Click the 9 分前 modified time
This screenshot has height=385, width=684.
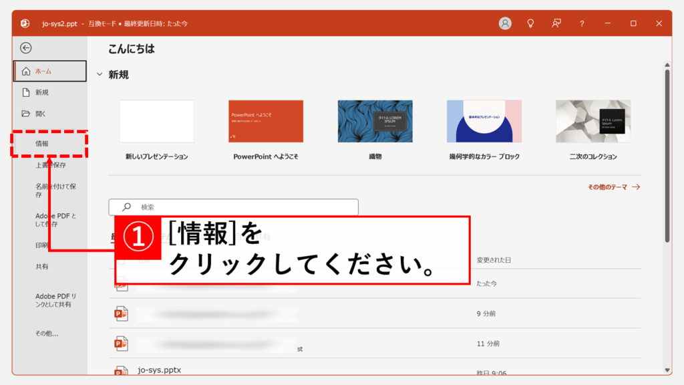(486, 313)
